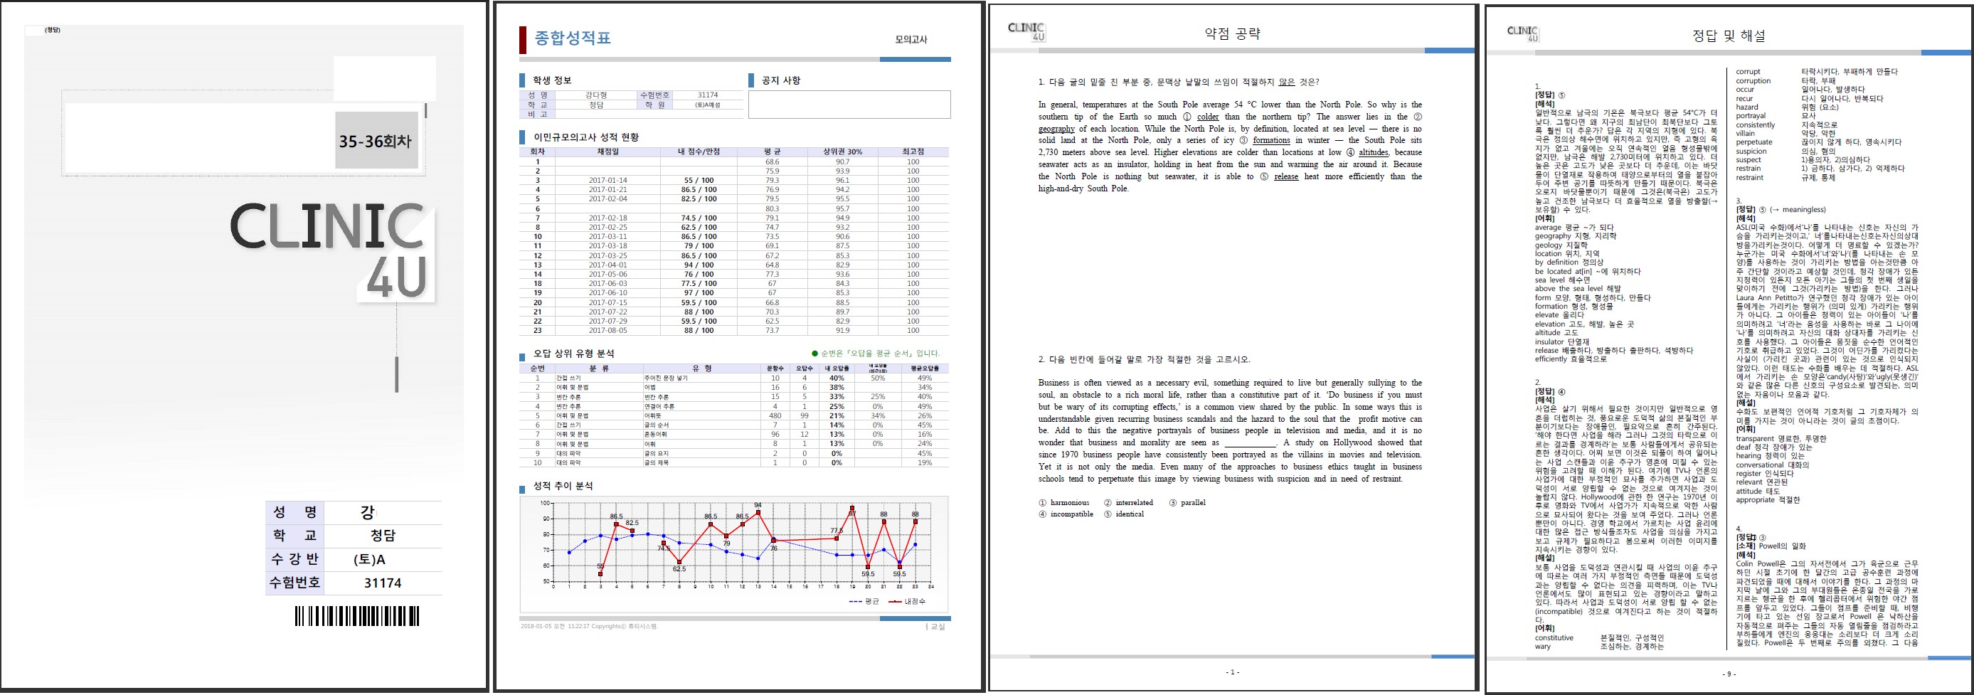Click the 모의고사 label at top right
The width and height of the screenshot is (1974, 695).
[x=911, y=39]
